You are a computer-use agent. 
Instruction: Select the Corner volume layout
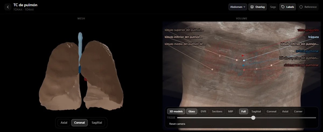point(298,111)
